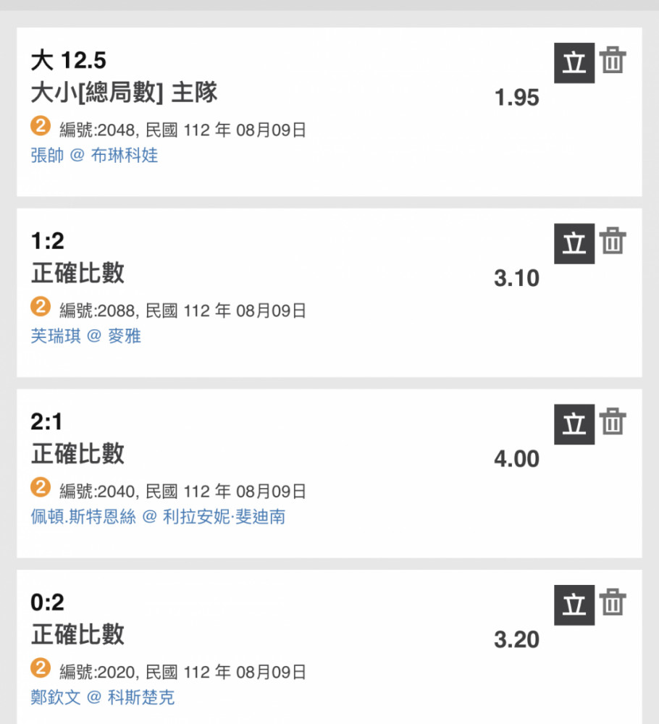Toggle the 立 button for 大 12.5 bet
Viewport: 659px width, 724px height.
tap(574, 63)
